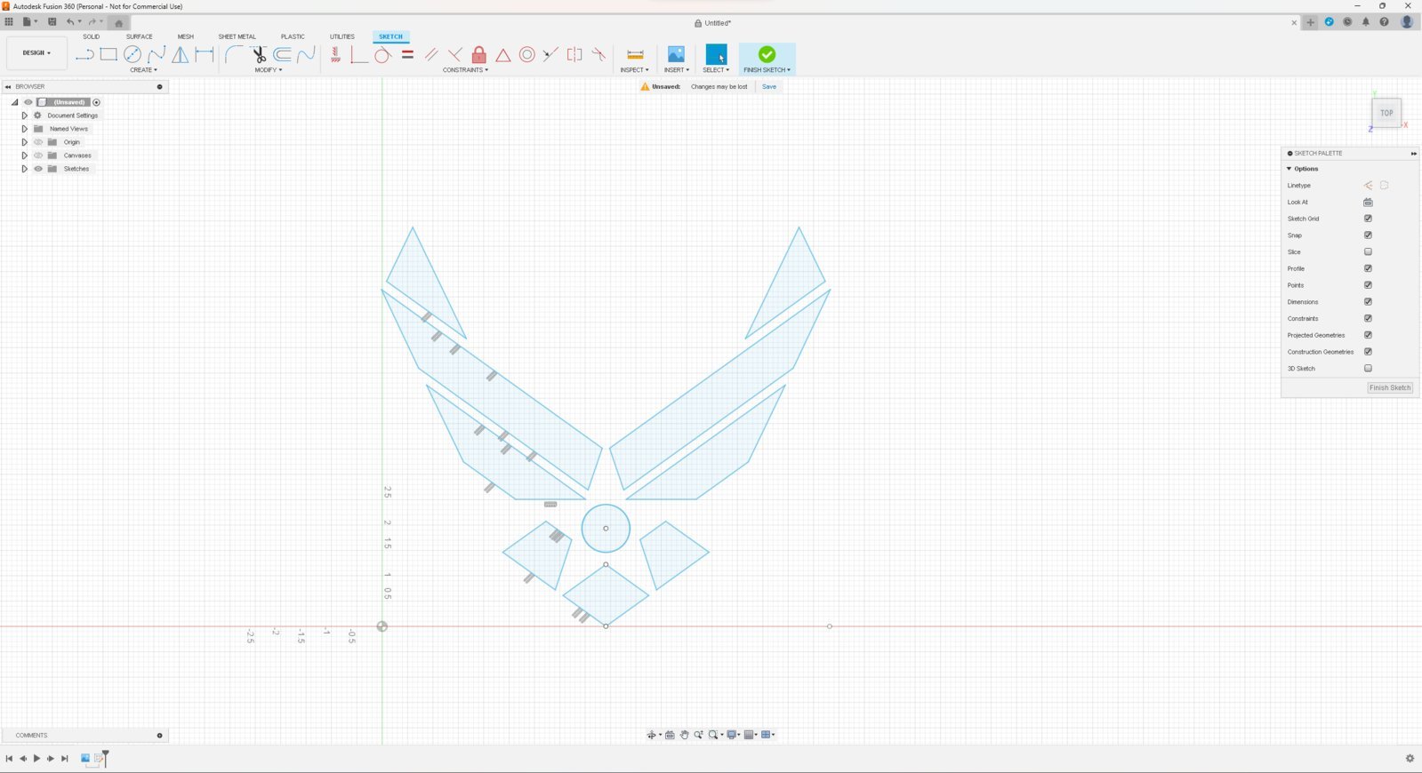Toggle the Profile checkbox
The height and width of the screenshot is (773, 1422).
[x=1368, y=268]
